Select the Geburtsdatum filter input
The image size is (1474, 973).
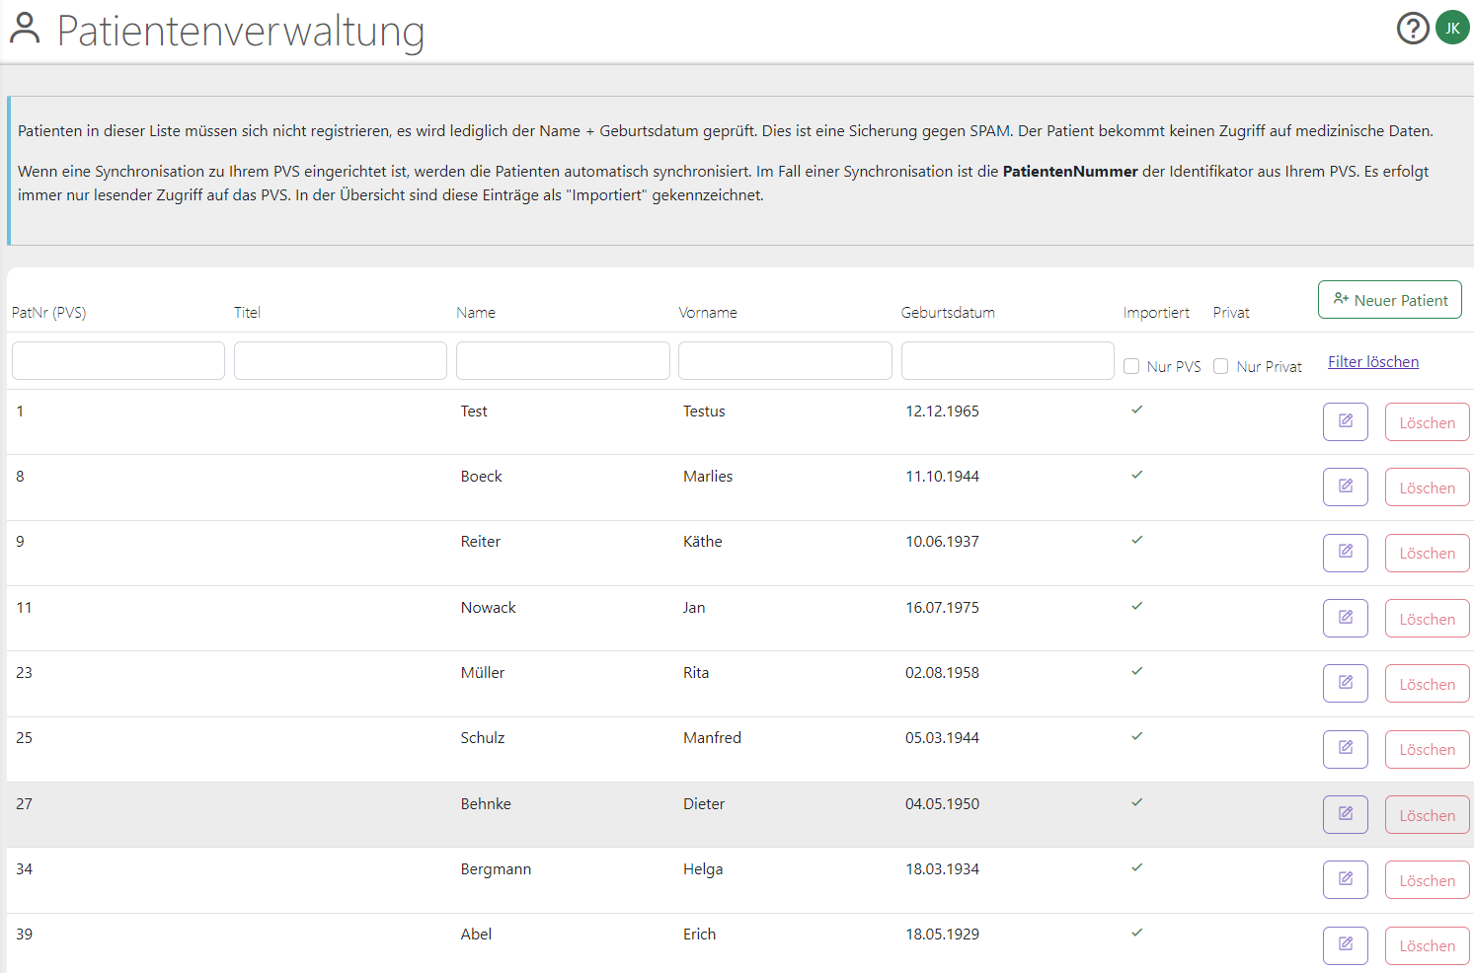click(1007, 361)
